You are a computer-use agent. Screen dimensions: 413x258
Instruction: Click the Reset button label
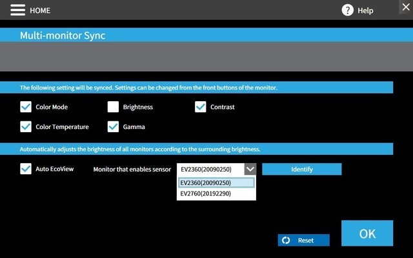306,240
